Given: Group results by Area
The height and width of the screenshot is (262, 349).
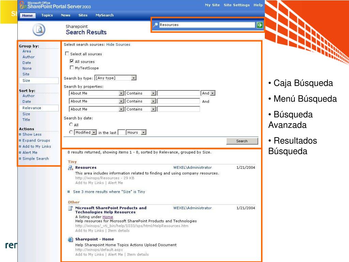Looking at the screenshot, I should tap(27, 52).
